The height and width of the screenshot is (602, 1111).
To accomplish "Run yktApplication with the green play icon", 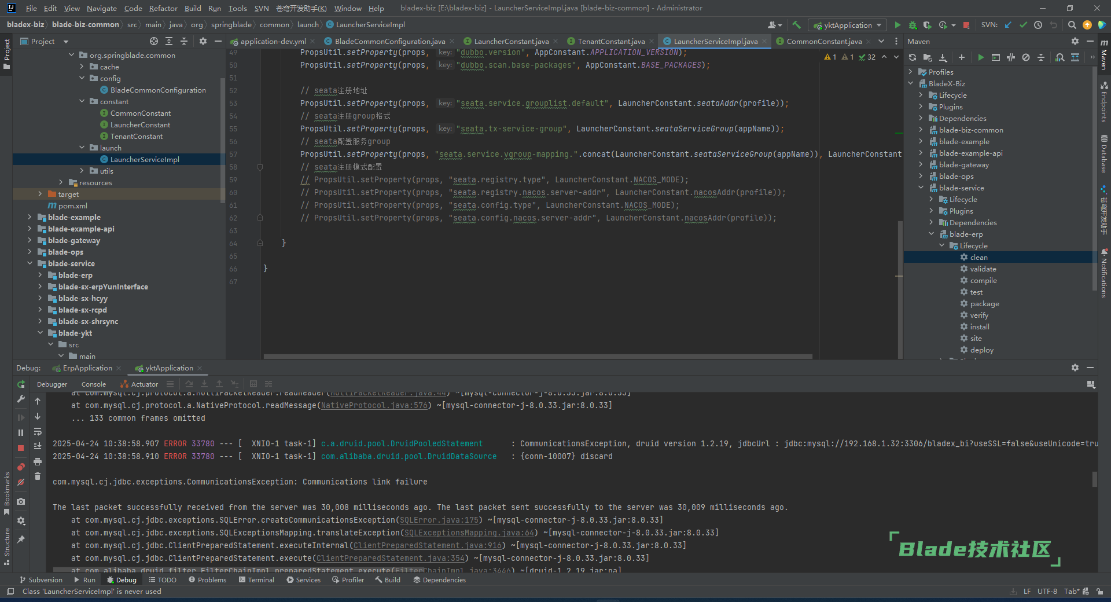I will click(x=897, y=25).
